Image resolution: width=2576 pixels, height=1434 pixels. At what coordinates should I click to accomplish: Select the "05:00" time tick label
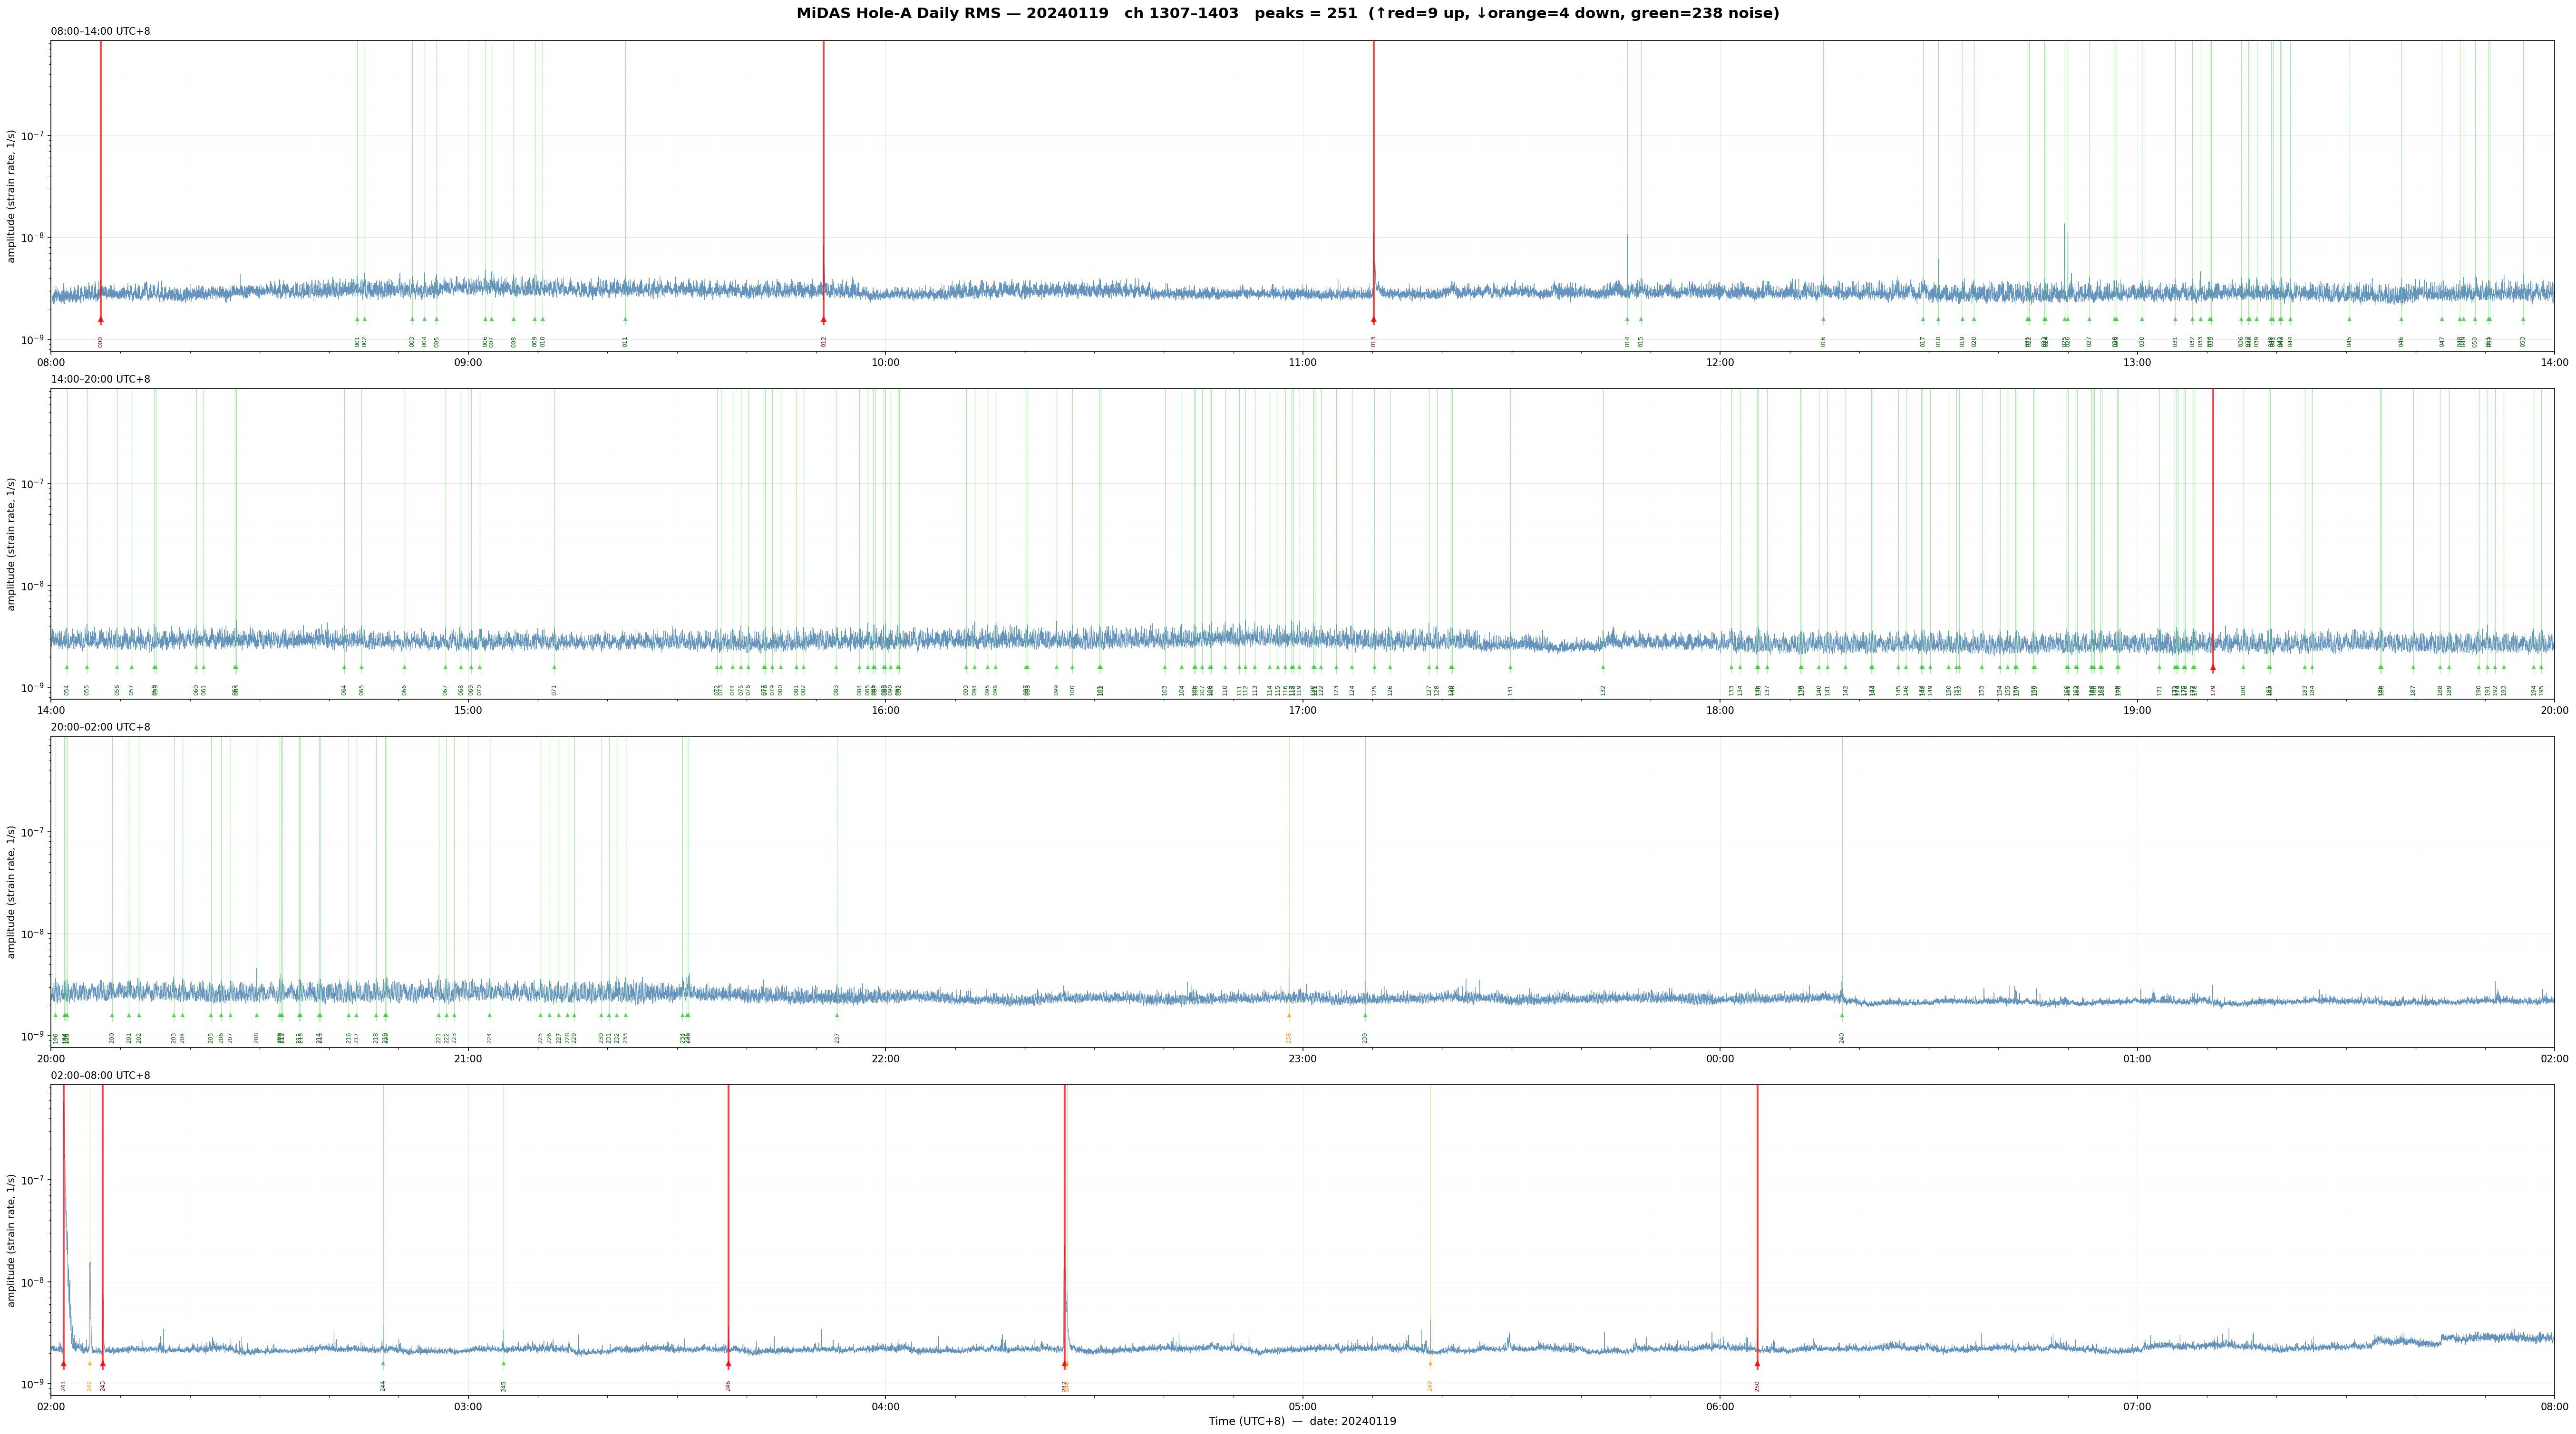pyautogui.click(x=1302, y=1407)
